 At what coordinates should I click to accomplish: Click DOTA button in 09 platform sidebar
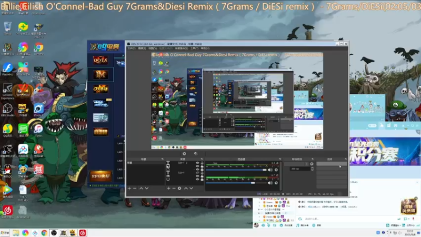[101, 60]
